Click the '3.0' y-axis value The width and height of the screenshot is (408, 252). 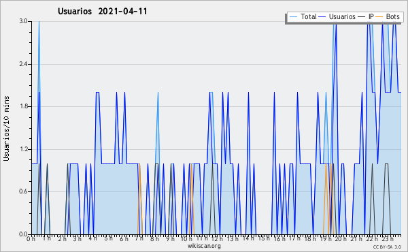point(23,21)
